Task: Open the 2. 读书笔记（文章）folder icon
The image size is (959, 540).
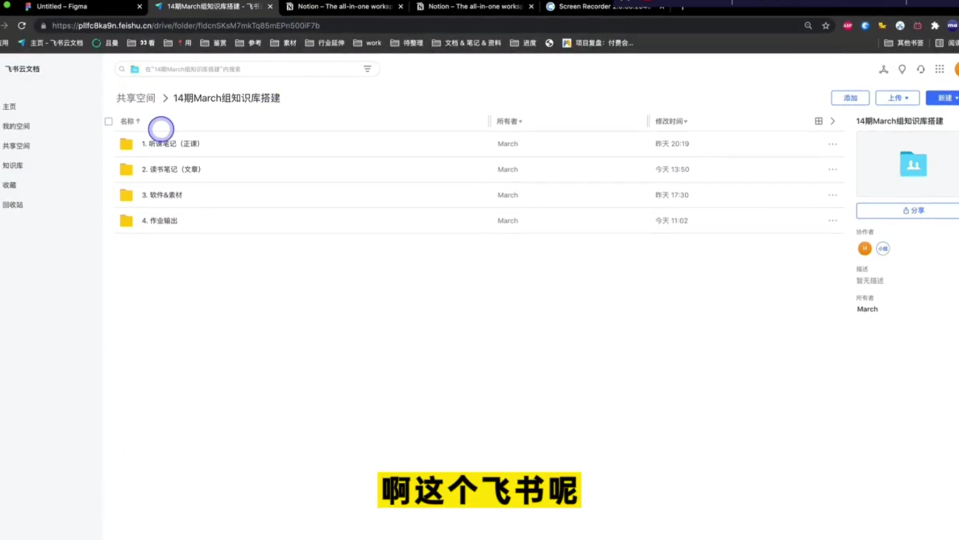Action: pos(126,169)
